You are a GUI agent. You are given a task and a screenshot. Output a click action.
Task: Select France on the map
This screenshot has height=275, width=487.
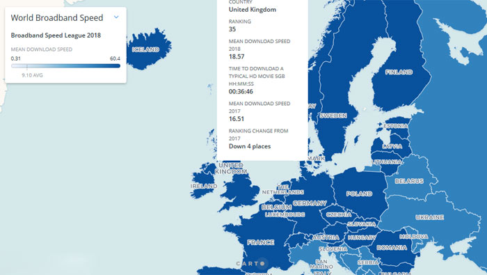coord(261,242)
